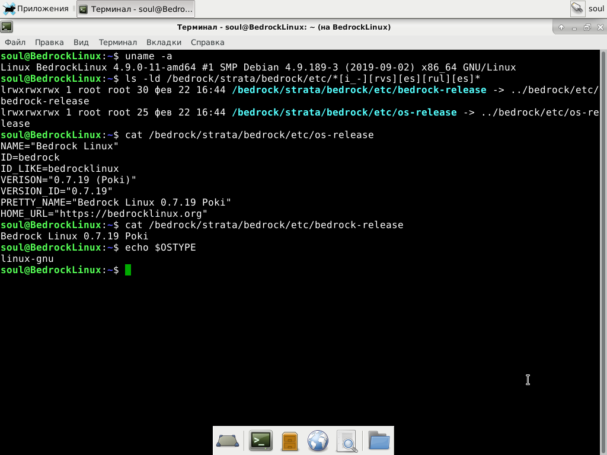Viewport: 607px width, 455px height.
Task: Open the Правка menu
Action: point(49,42)
